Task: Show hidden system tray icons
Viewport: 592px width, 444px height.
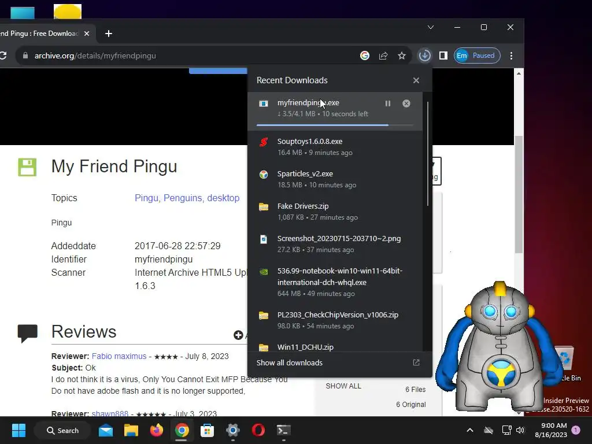Action: [470, 430]
